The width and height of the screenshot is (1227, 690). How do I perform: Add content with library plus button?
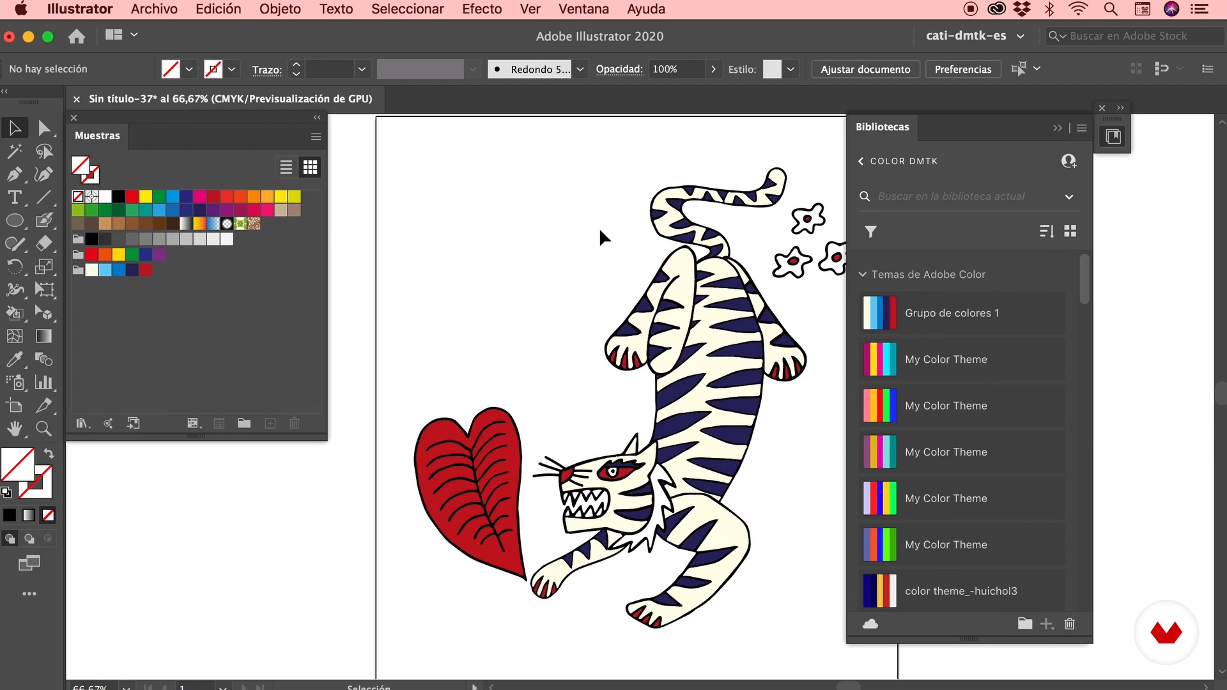(x=1046, y=624)
